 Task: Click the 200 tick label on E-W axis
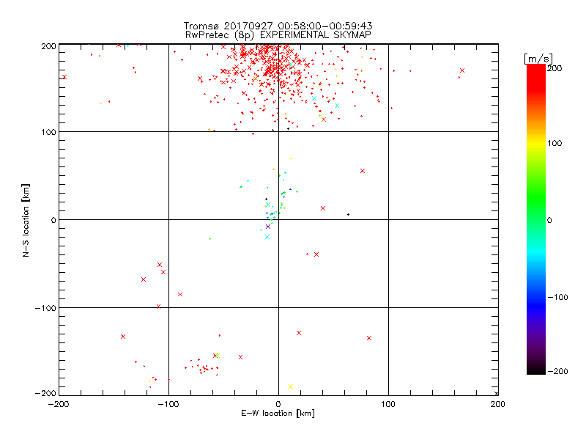coord(498,404)
